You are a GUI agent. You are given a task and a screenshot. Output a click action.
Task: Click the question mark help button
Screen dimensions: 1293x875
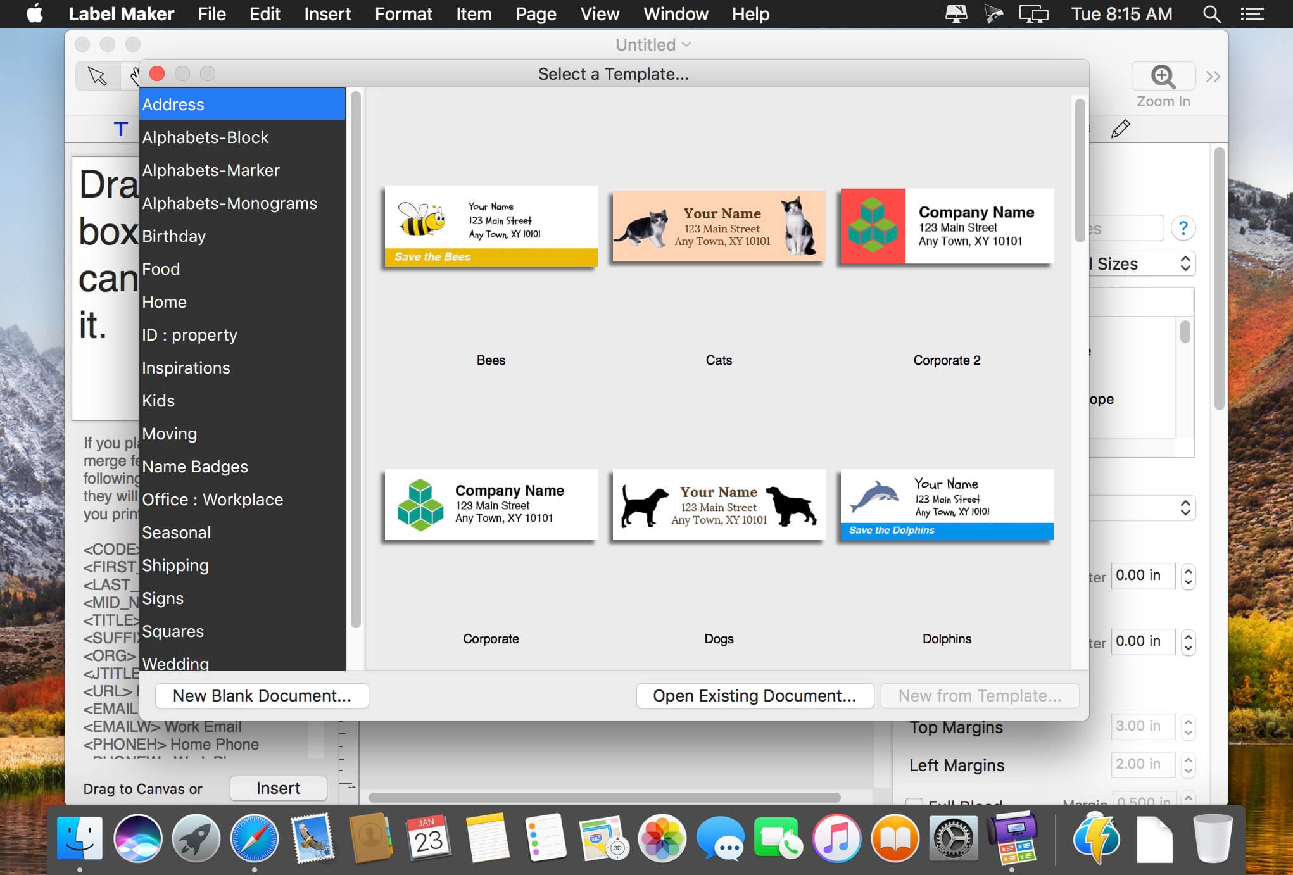[x=1183, y=228]
